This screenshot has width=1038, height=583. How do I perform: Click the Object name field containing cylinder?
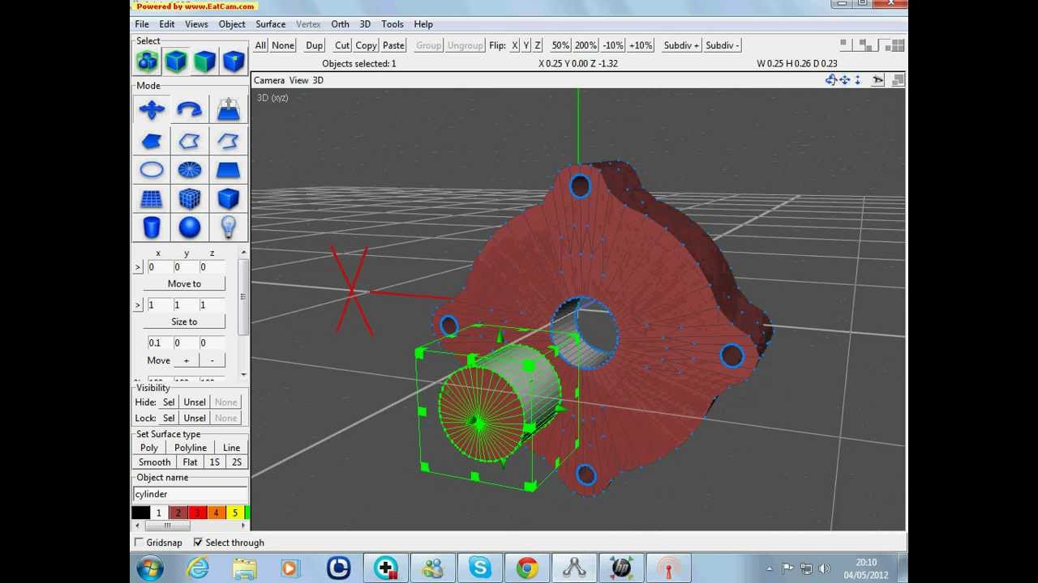(x=190, y=494)
